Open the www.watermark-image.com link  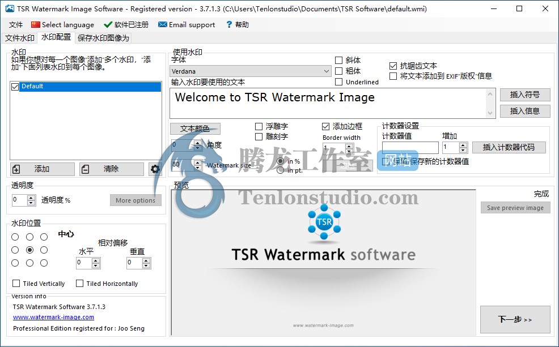point(53,317)
